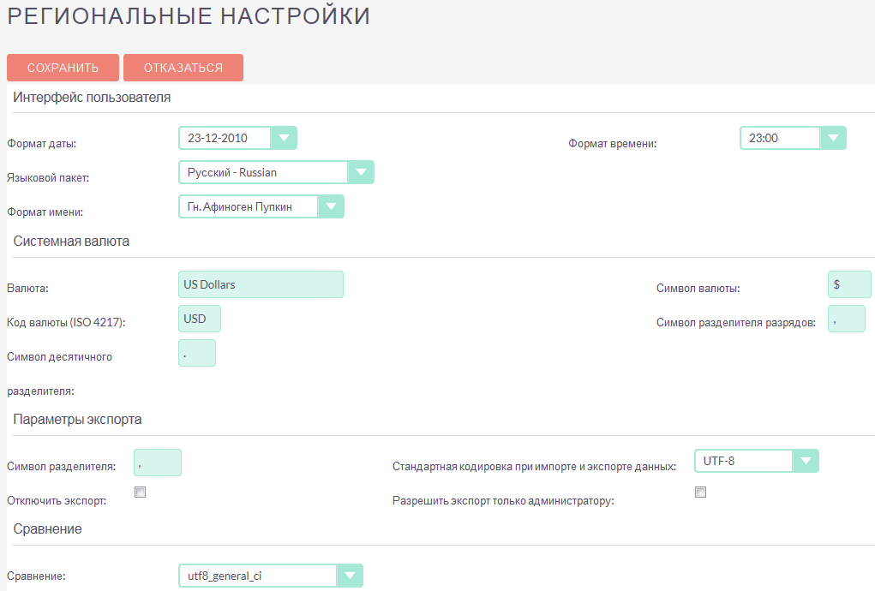The image size is (875, 591).
Task: Click the СОХРАНИТЬ button
Action: 63,68
